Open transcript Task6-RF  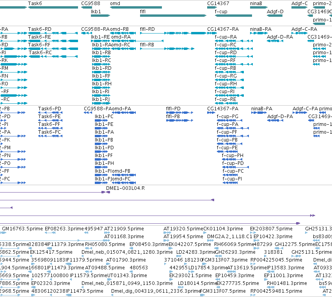(39, 45)
